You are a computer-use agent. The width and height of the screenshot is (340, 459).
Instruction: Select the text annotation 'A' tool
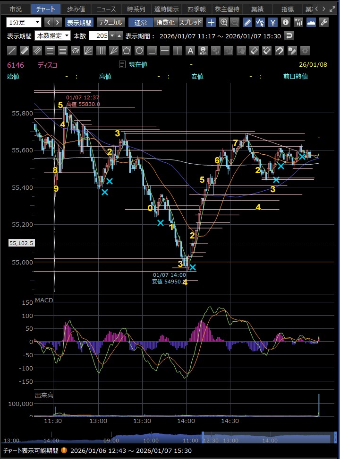(190, 51)
